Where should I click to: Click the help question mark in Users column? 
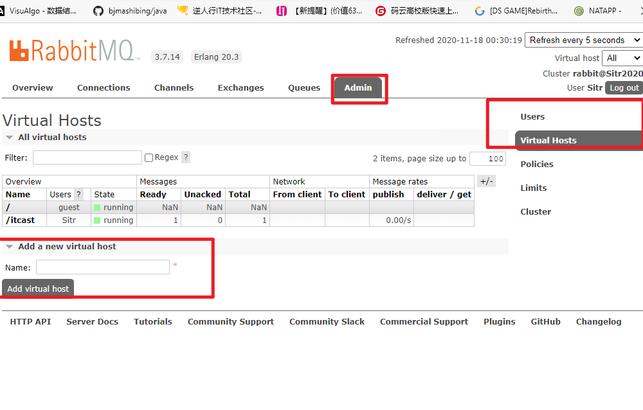(78, 194)
